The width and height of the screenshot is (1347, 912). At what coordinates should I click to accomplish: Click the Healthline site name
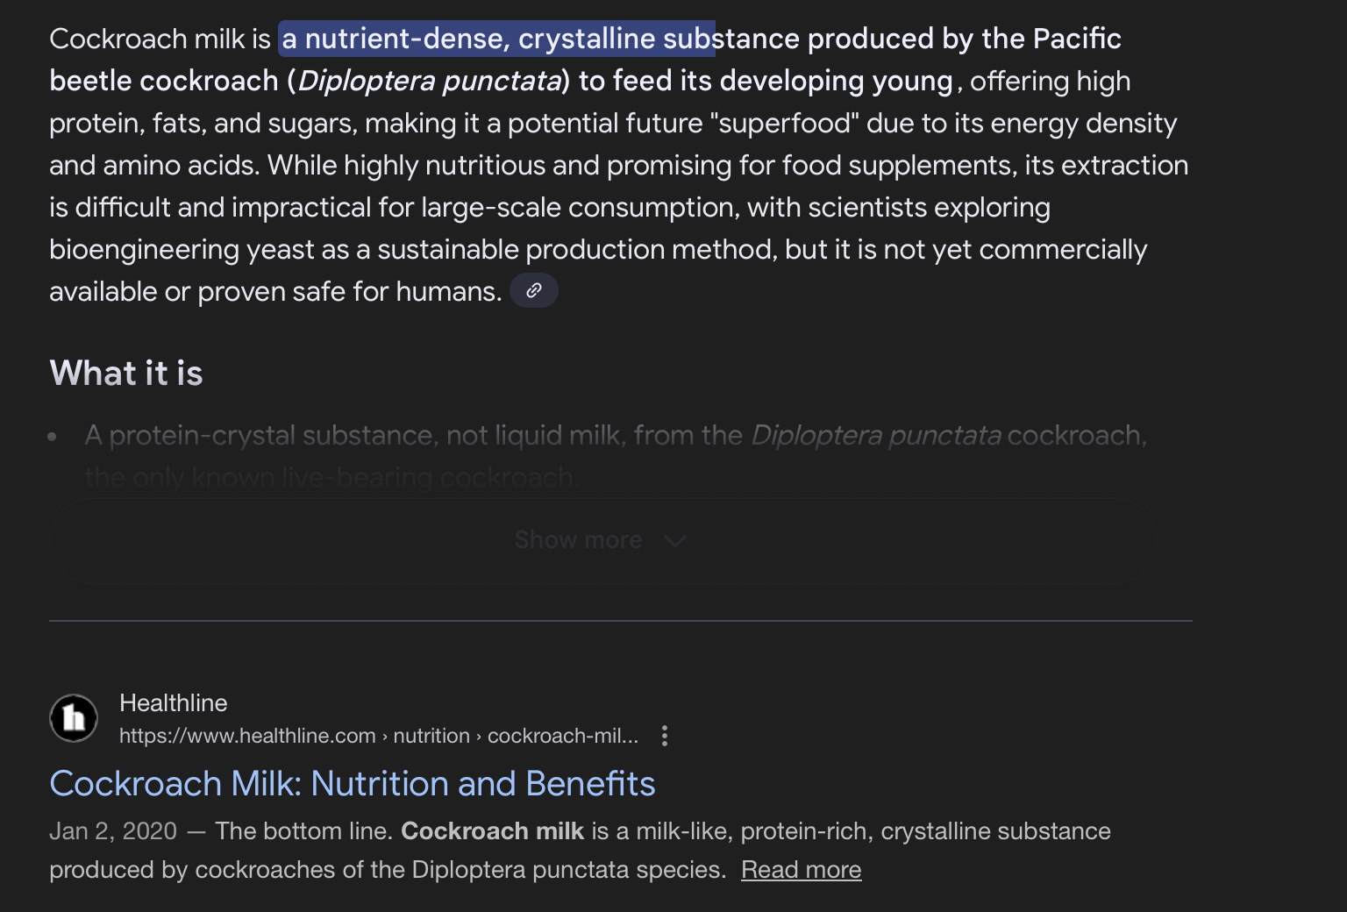coord(173,703)
